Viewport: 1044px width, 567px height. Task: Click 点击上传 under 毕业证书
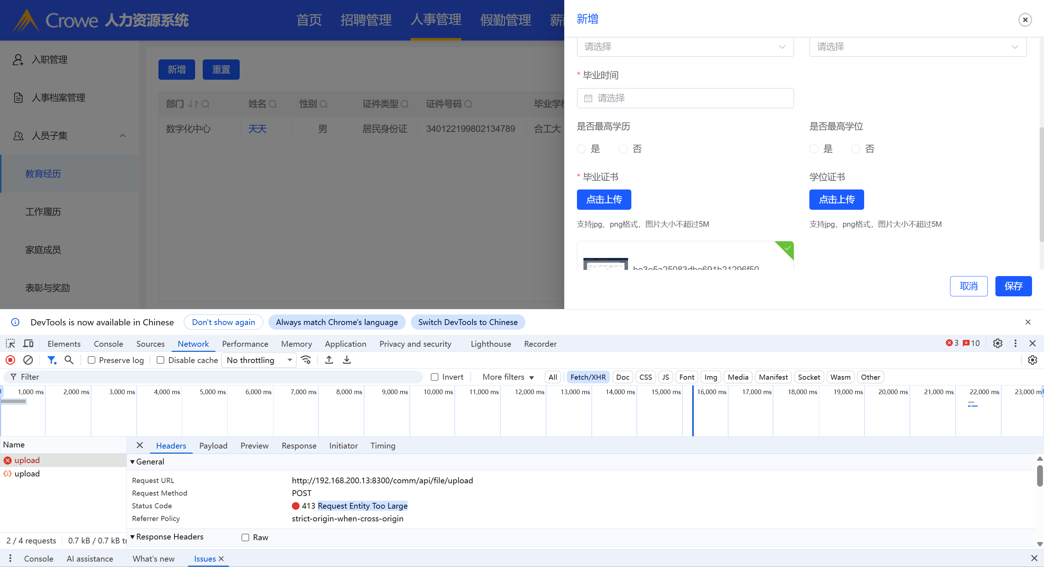pos(603,200)
